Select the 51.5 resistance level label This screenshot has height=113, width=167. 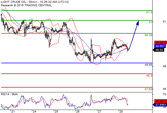149,12
